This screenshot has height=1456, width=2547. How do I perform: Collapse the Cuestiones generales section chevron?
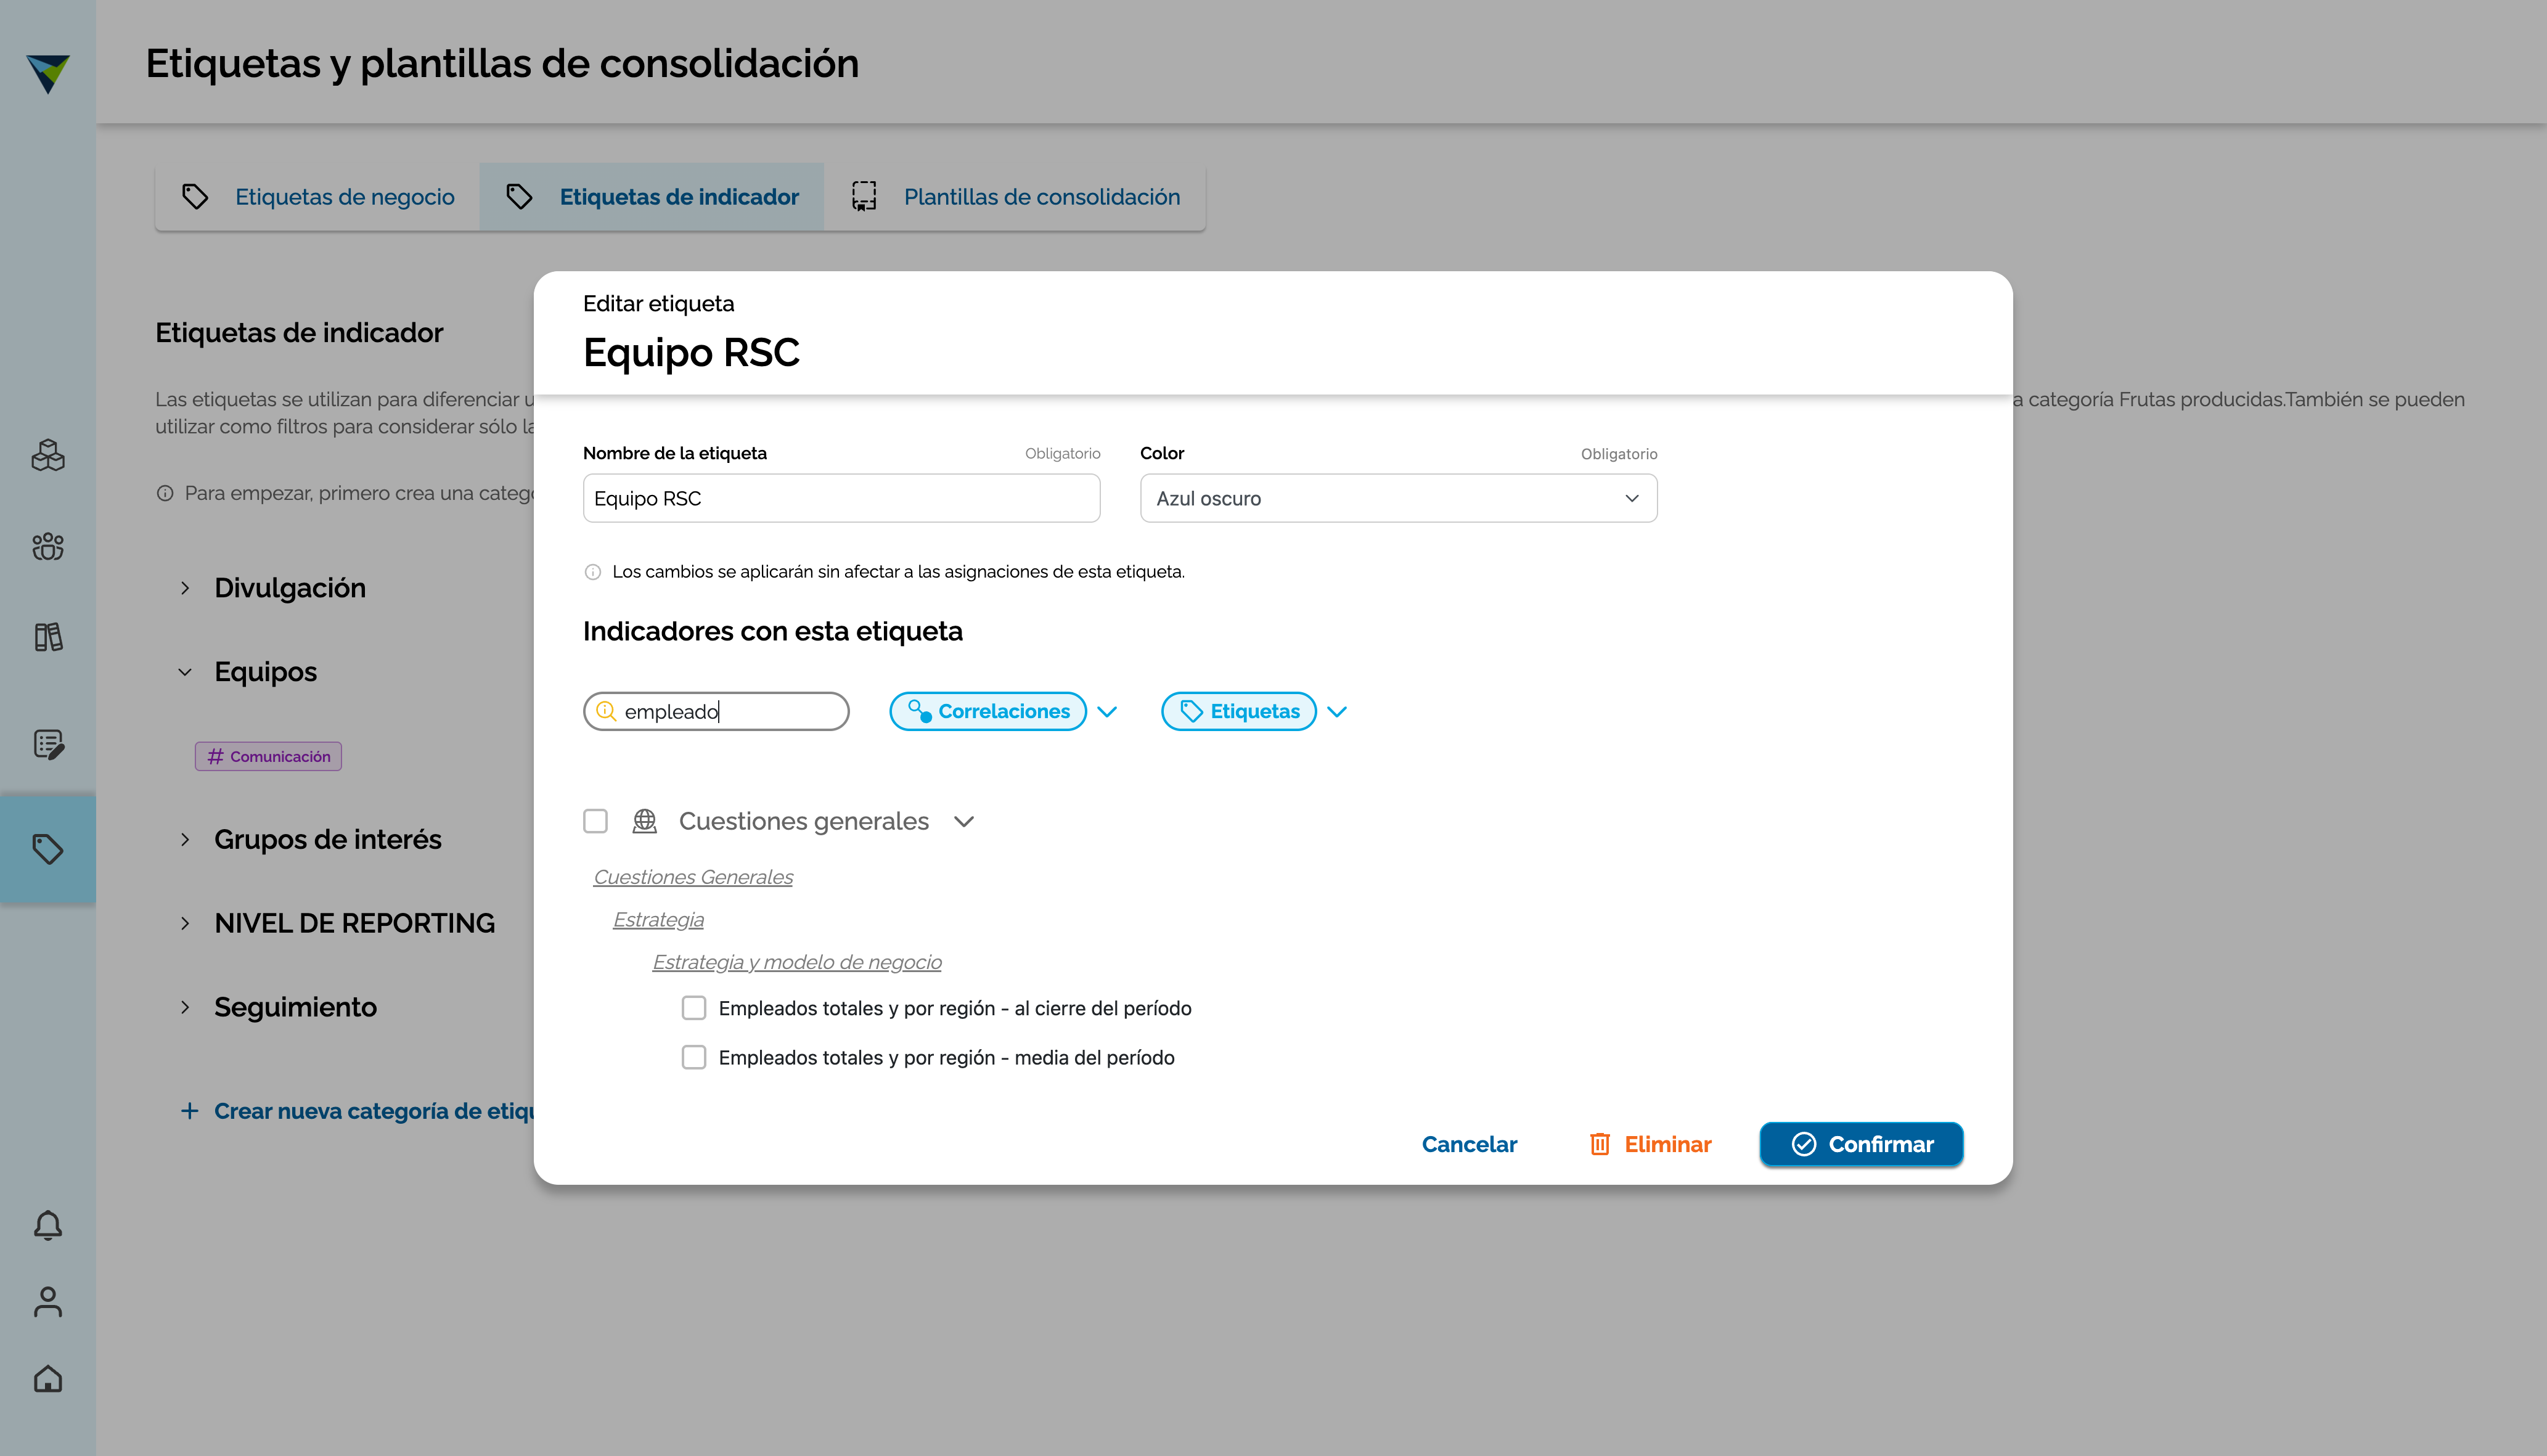pos(964,821)
